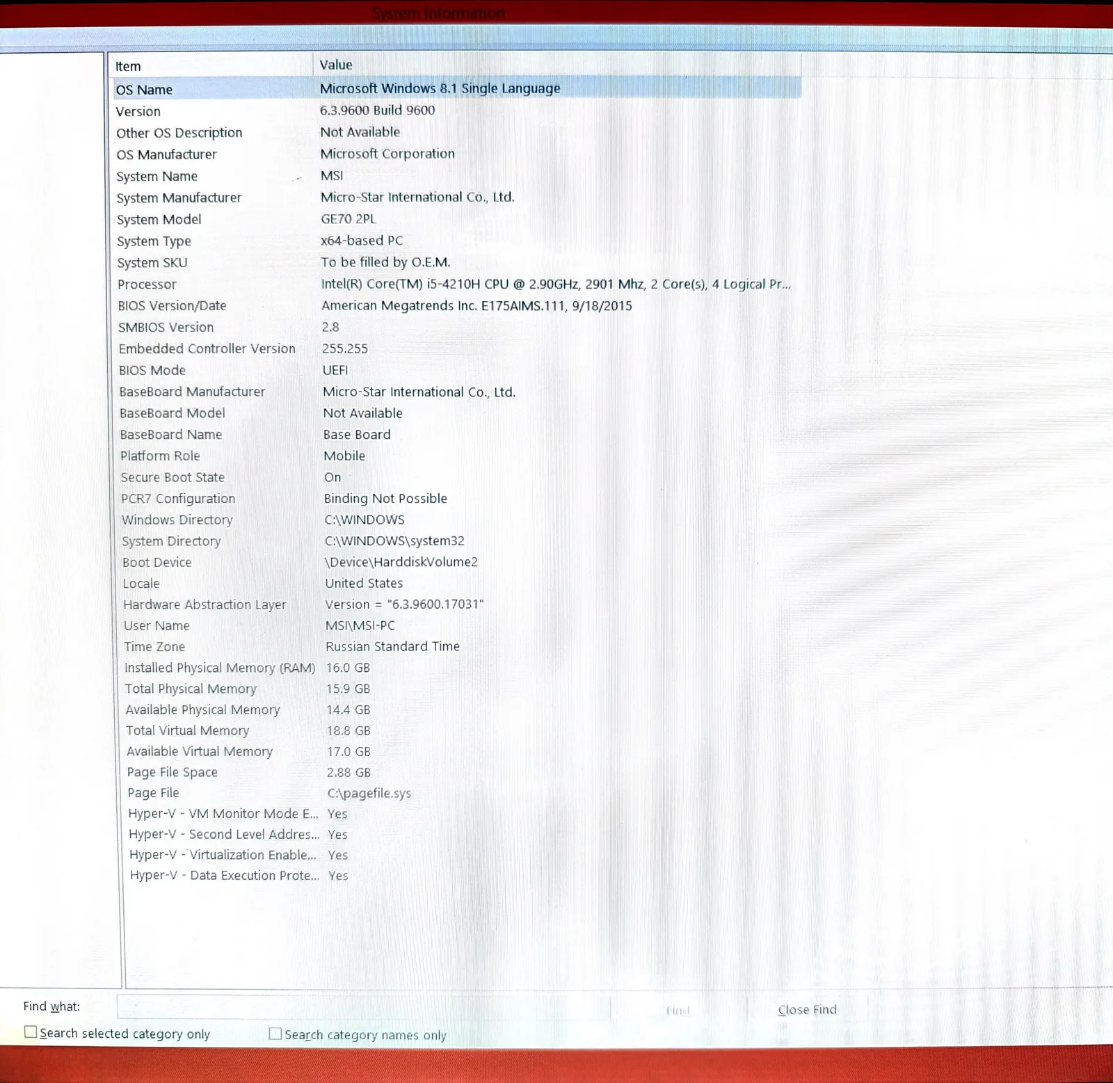Select the OS Name row
Screen dimensions: 1113x1083
[x=456, y=88]
